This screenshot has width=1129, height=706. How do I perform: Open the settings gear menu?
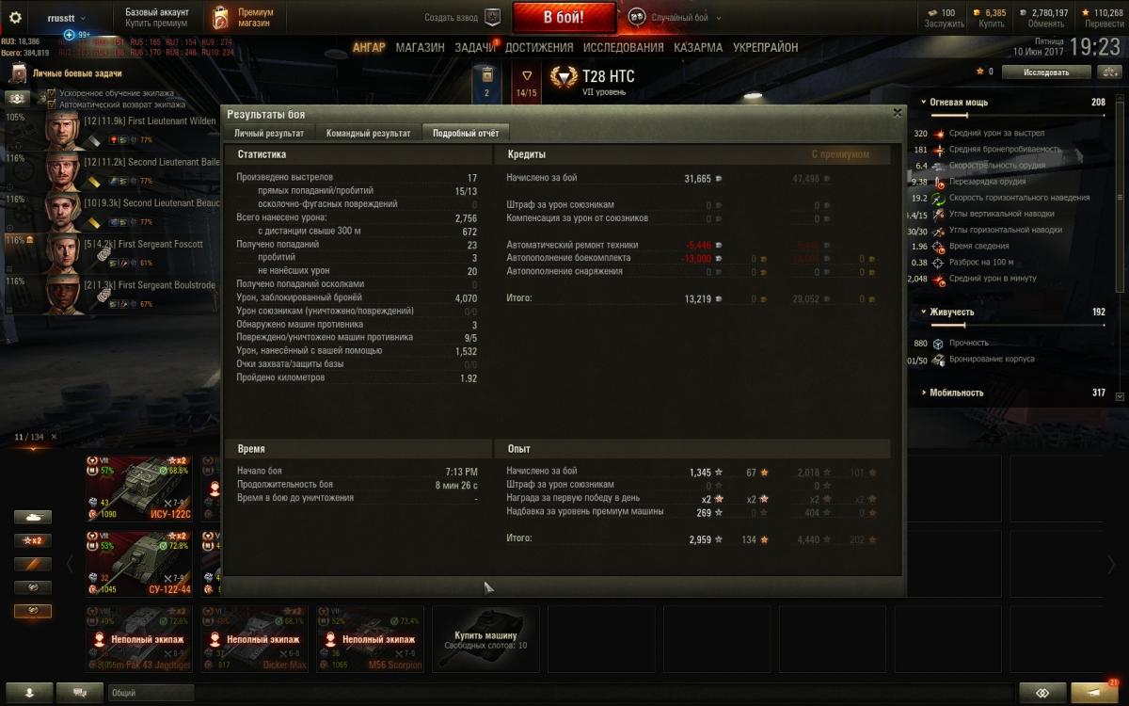(x=15, y=18)
